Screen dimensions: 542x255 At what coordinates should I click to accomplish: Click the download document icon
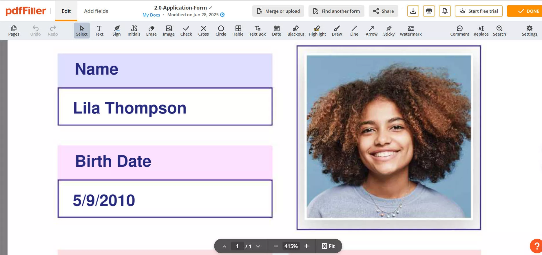(x=413, y=11)
